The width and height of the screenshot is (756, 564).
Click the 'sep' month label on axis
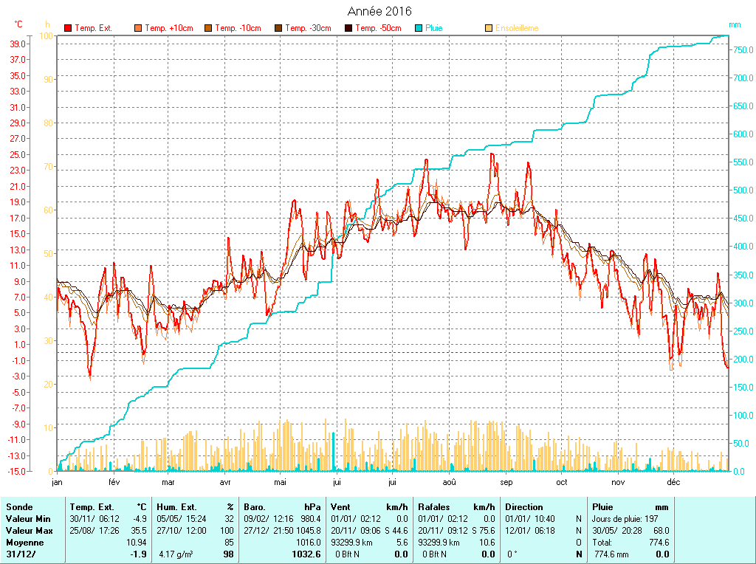[x=506, y=482]
